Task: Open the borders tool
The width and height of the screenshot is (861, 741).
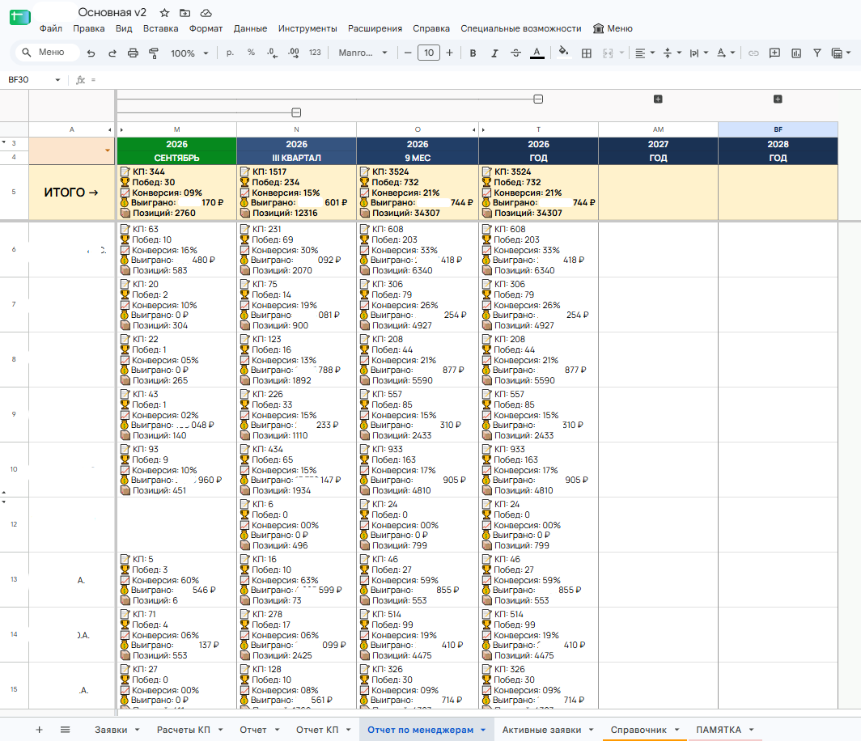Action: pos(587,53)
